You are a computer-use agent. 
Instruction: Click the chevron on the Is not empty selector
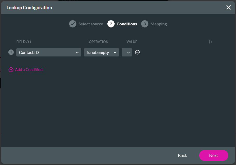(x=115, y=52)
